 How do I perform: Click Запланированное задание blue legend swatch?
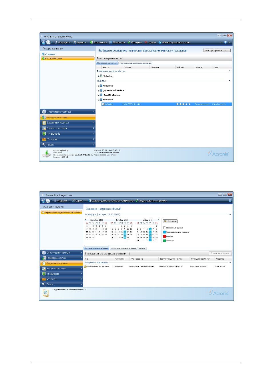tap(165, 232)
